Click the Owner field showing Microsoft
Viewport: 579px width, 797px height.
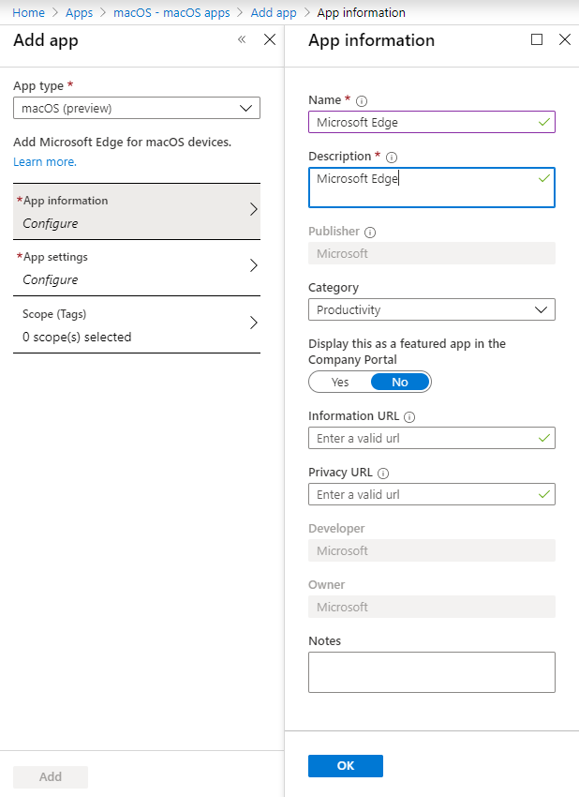tap(432, 607)
